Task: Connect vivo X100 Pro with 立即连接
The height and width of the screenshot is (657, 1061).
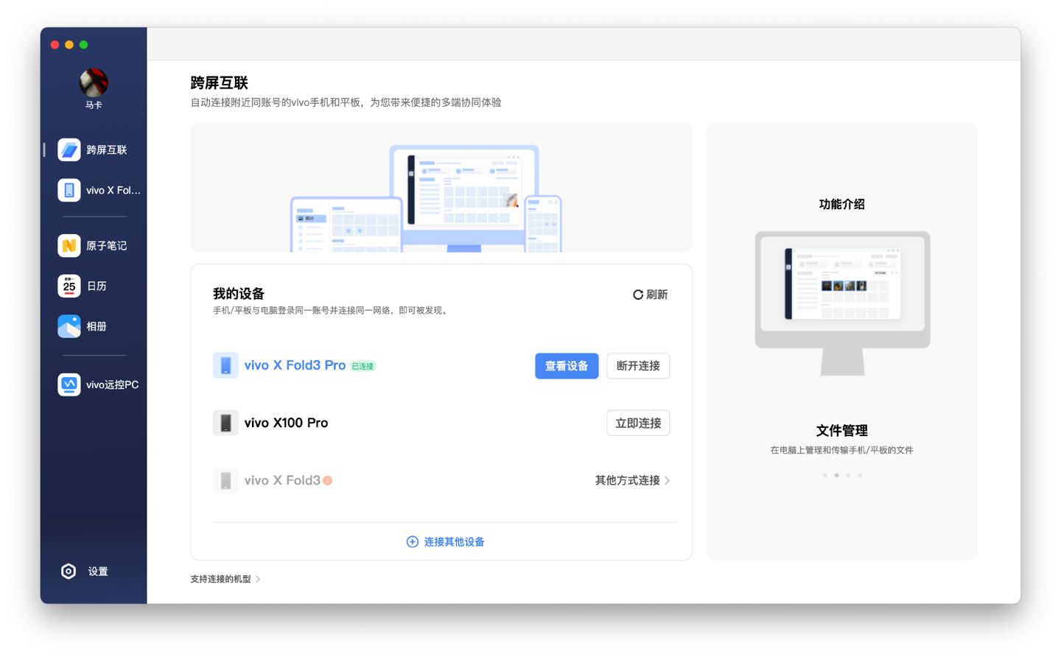Action: (x=637, y=424)
